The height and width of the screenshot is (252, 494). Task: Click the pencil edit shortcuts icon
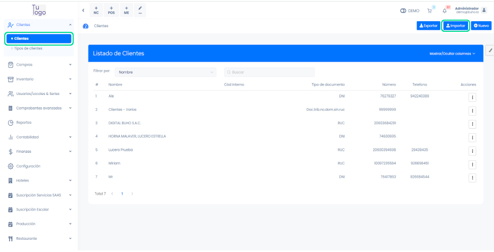140,10
